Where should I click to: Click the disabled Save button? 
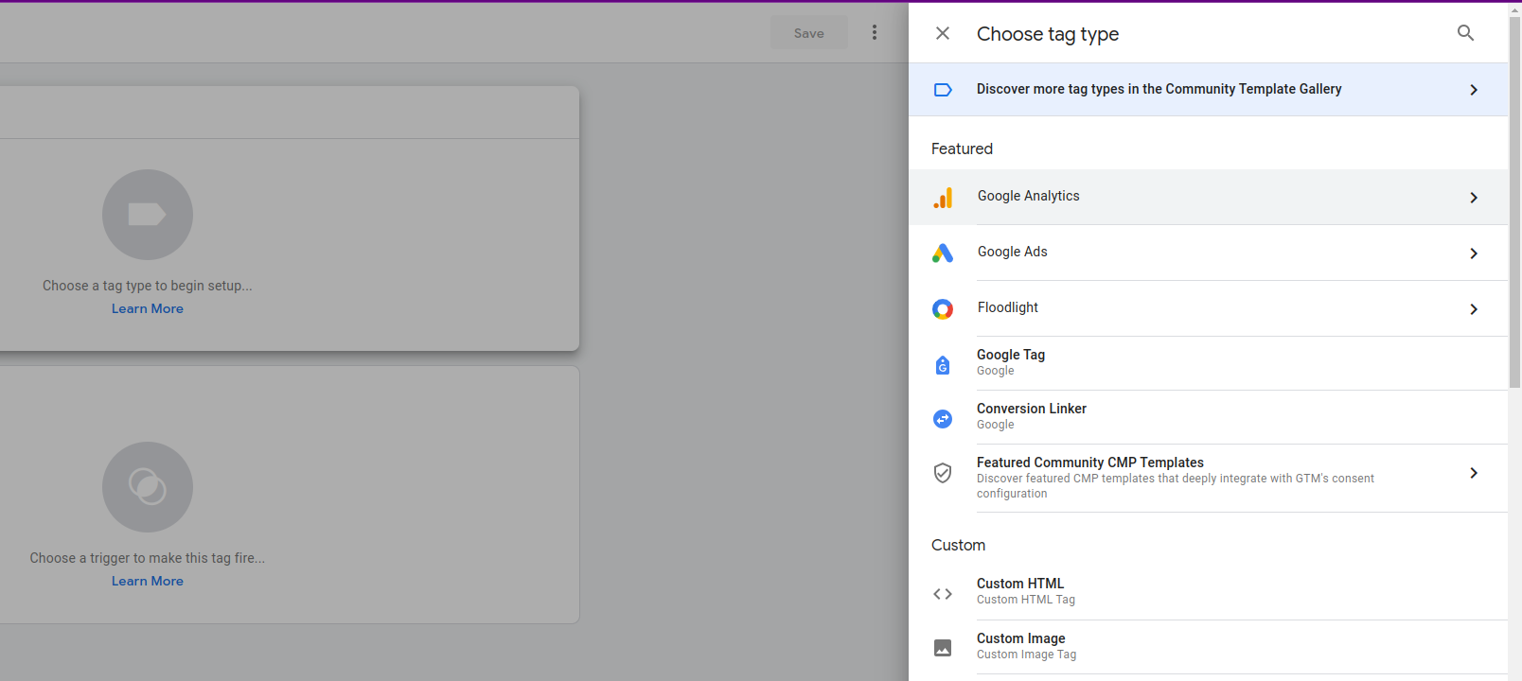pos(809,33)
